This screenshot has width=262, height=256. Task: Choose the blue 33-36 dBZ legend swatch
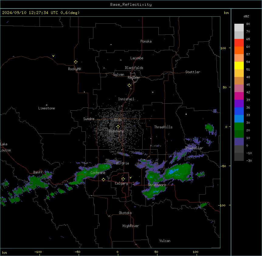(239, 111)
